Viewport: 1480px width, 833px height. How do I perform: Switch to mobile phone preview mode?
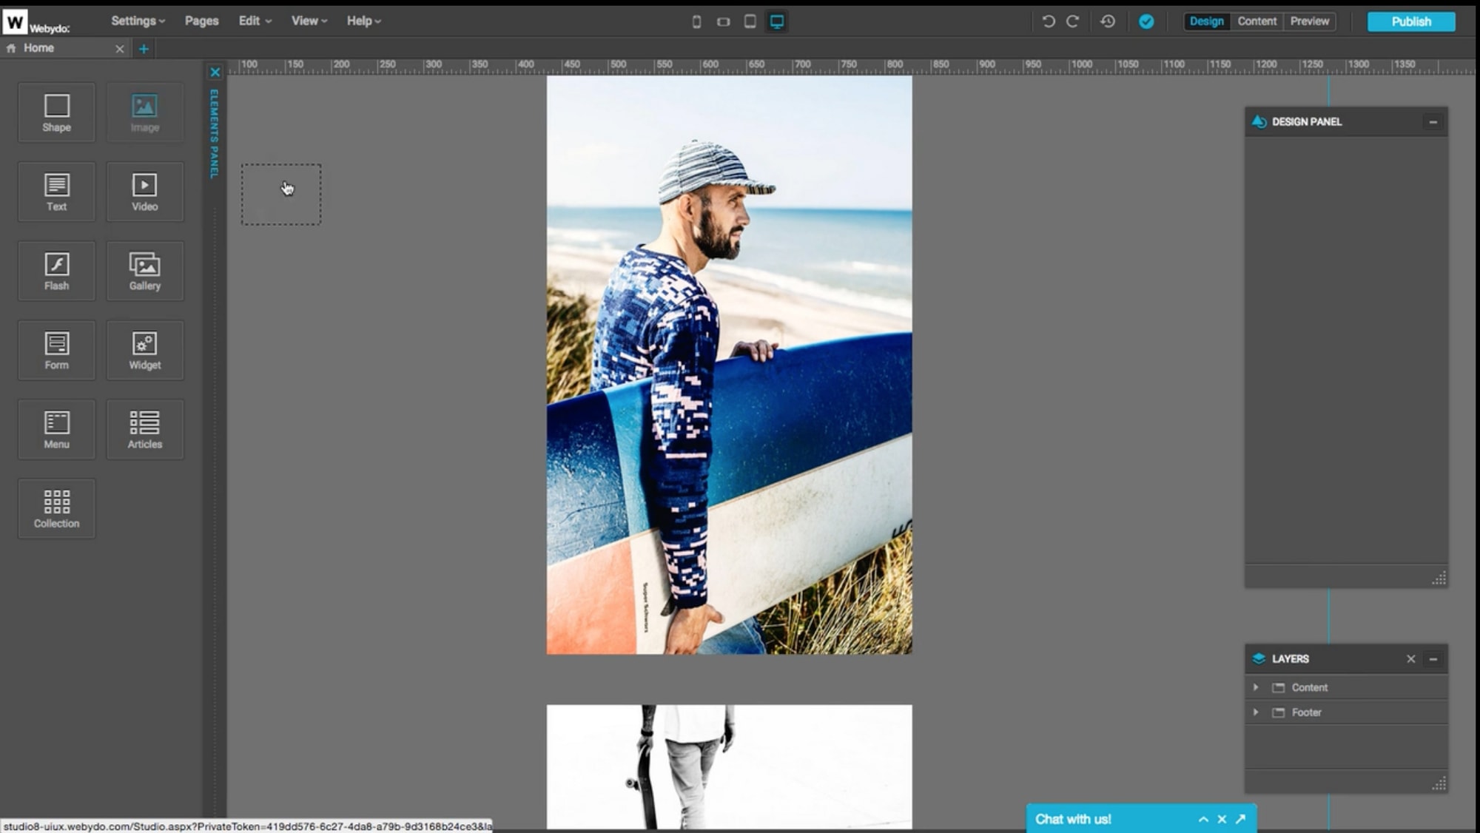[696, 21]
